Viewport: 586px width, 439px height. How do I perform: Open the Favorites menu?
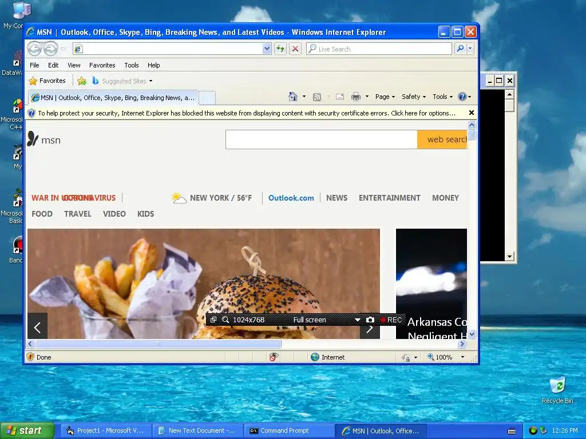pos(102,65)
